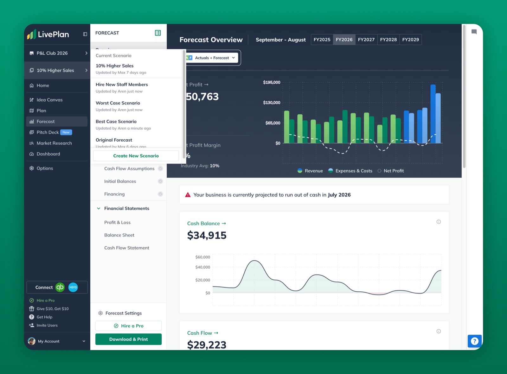Click Download & Print button
Image resolution: width=507 pixels, height=374 pixels.
[x=128, y=339]
